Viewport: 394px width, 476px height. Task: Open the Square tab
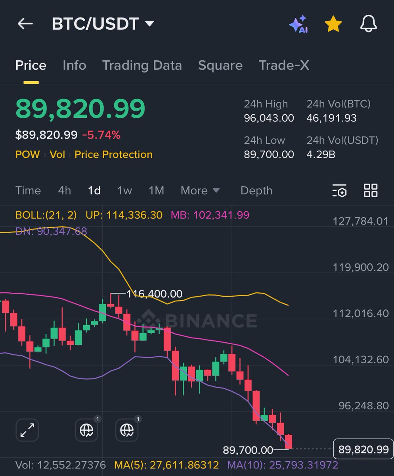pyautogui.click(x=220, y=65)
